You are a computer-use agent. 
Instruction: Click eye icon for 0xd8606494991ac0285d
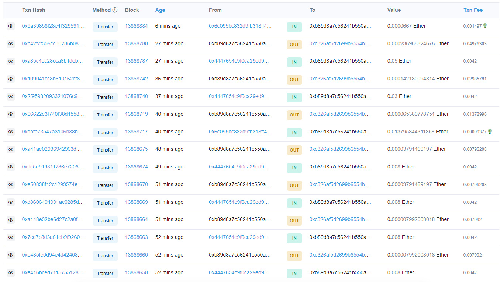(x=11, y=202)
